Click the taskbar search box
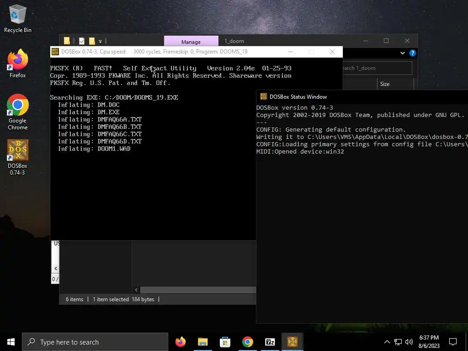The image size is (468, 351). click(95, 342)
